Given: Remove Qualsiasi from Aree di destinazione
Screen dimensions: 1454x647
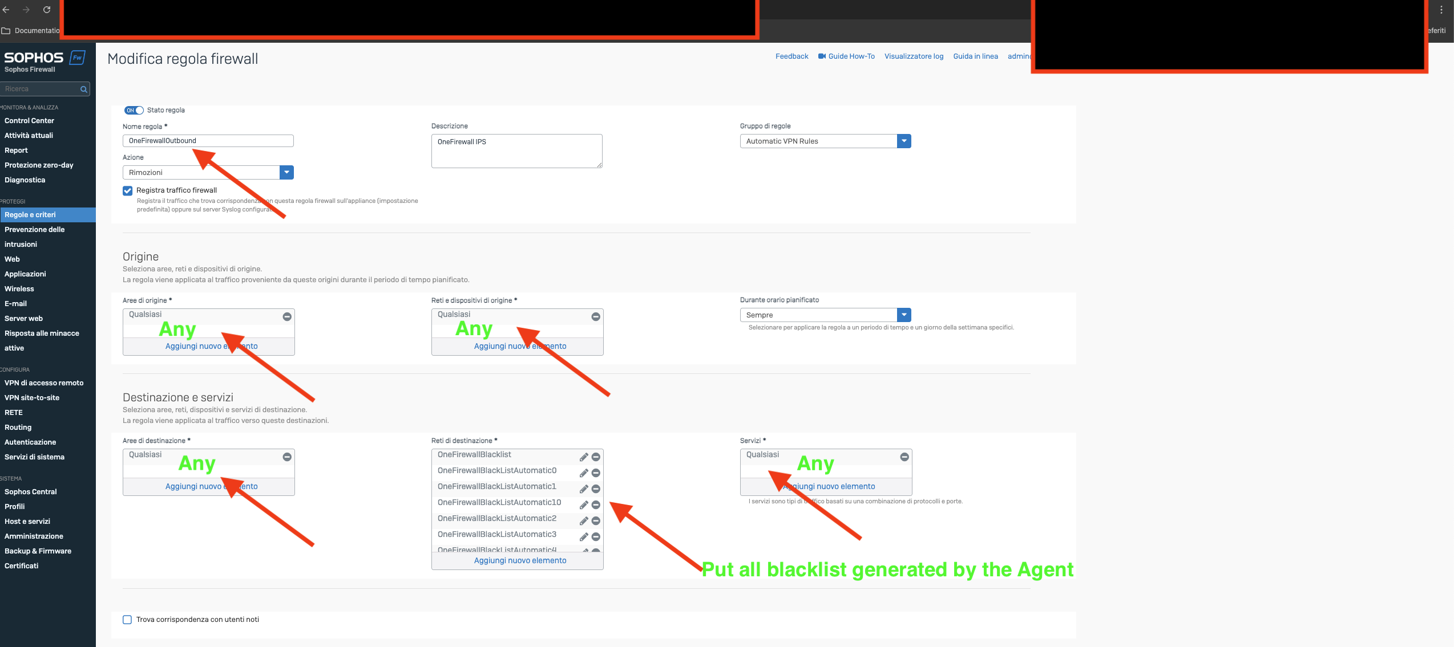Looking at the screenshot, I should click(287, 457).
